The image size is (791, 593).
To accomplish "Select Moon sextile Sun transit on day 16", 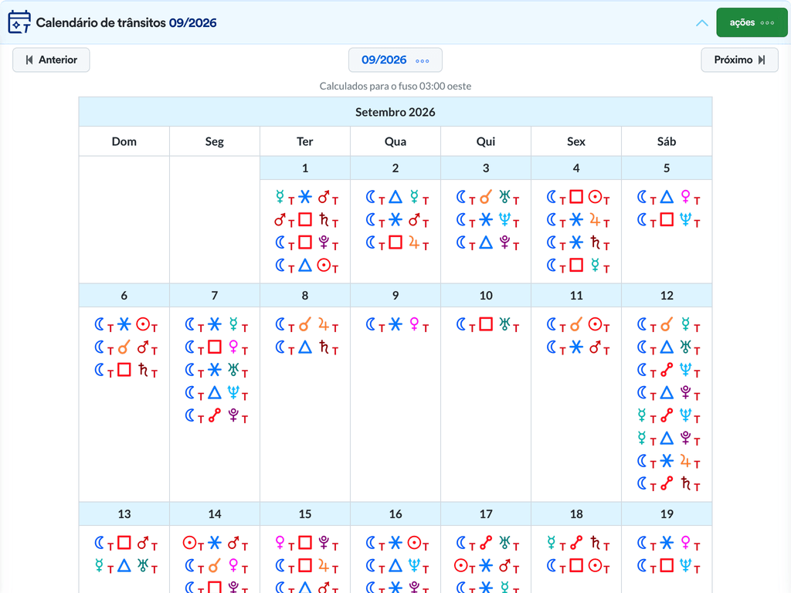I will [x=396, y=543].
